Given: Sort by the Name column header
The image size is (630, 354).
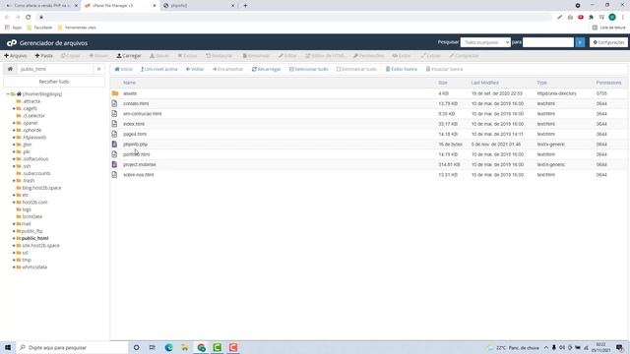Looking at the screenshot, I should (x=129, y=83).
